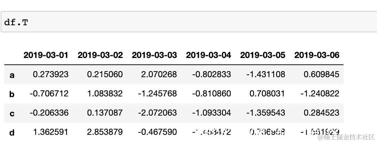This screenshot has height=143, width=377.
Task: Click row index label a
Action: pos(12,75)
